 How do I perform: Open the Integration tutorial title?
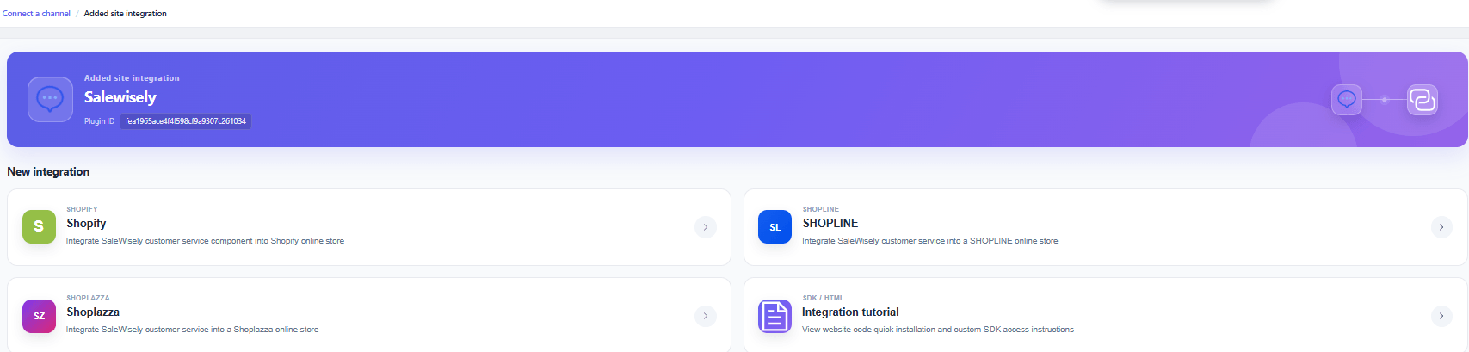(850, 312)
